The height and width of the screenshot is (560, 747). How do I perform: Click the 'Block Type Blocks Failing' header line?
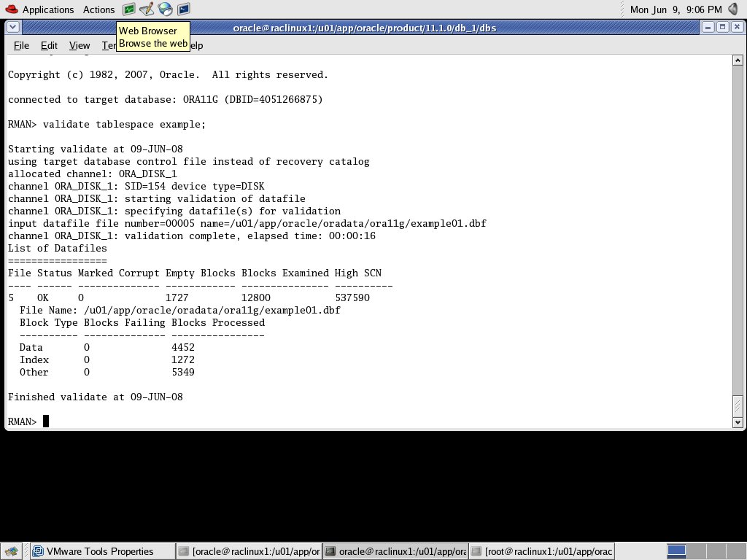click(142, 322)
